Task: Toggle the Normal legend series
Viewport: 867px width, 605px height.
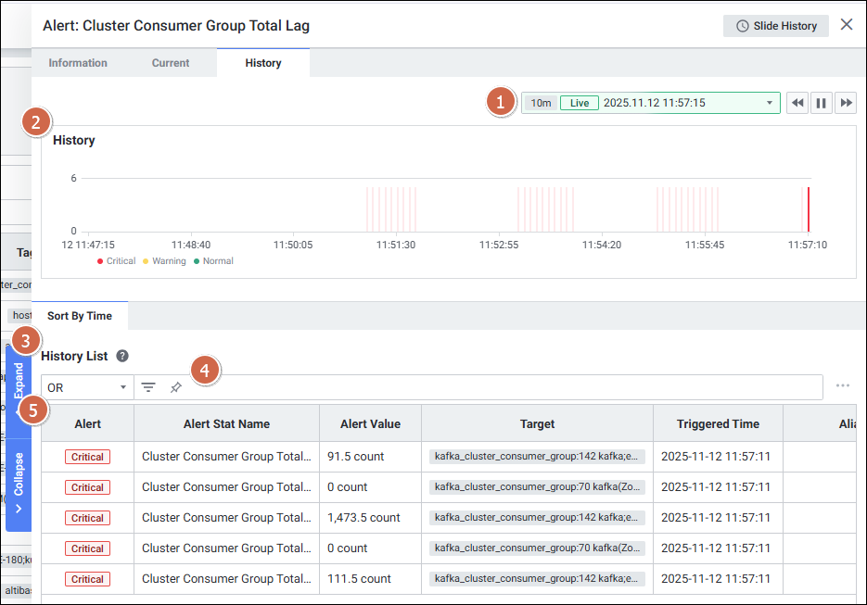Action: pos(213,261)
